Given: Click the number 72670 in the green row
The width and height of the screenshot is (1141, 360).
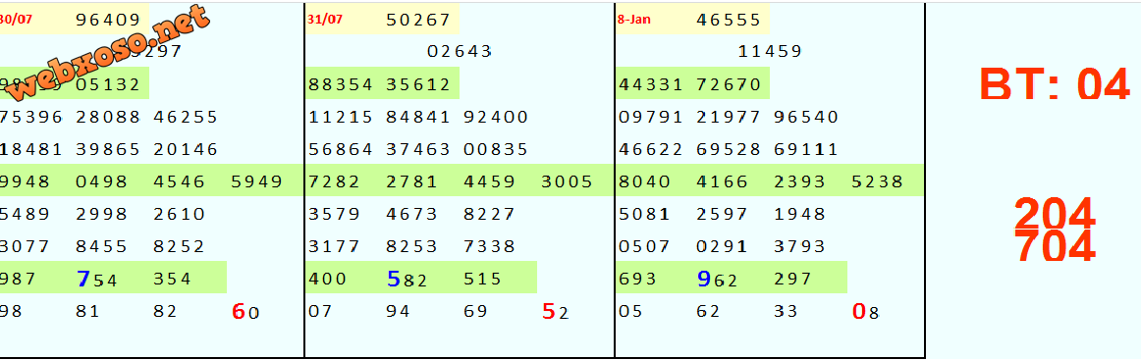Looking at the screenshot, I should 729,84.
